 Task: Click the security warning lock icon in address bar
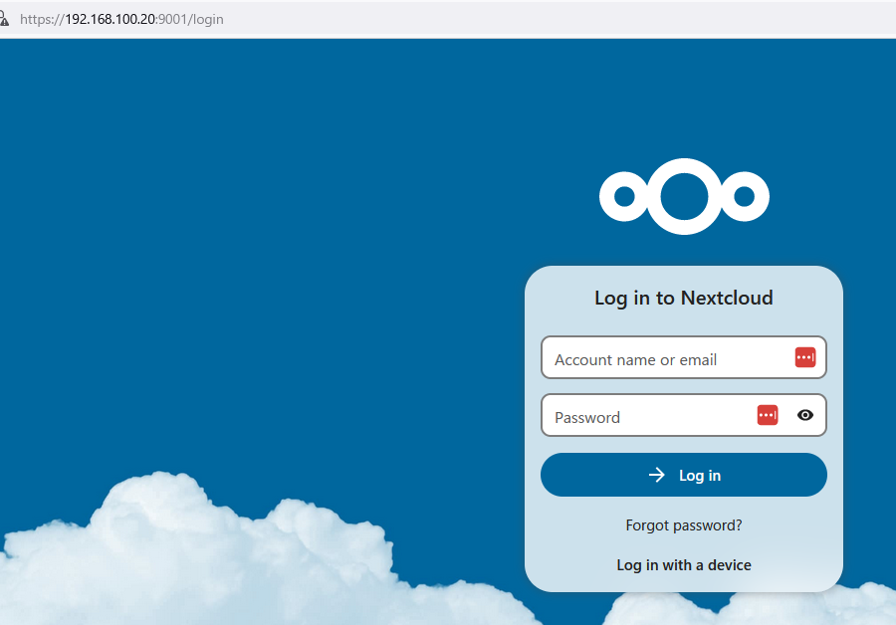click(x=4, y=19)
